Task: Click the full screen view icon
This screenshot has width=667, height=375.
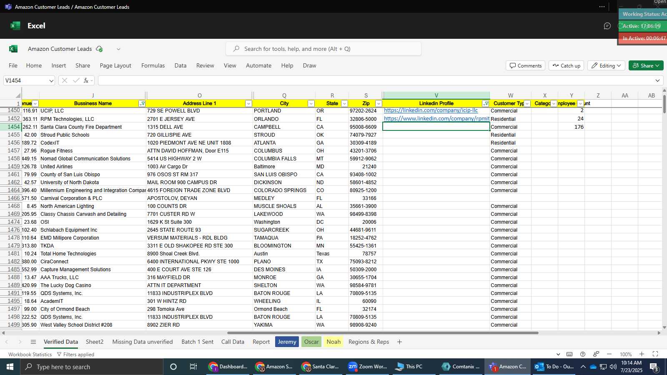Action: tap(655, 354)
